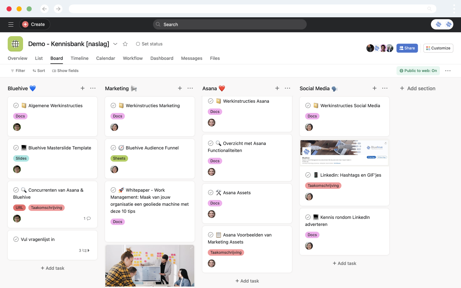Open project title dropdown chevron
Viewport: 461px width, 288px height.
(115, 44)
